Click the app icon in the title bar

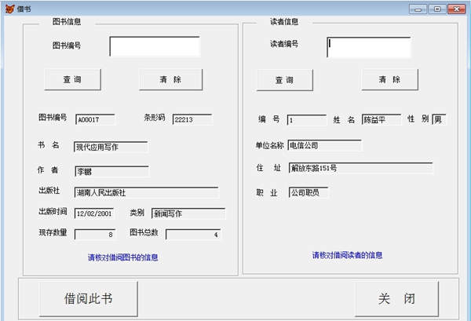point(8,8)
